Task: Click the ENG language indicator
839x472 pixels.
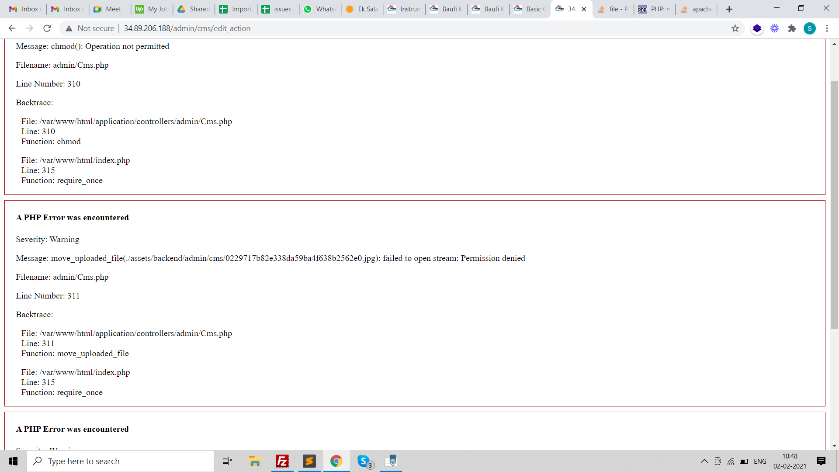Action: tap(760, 461)
